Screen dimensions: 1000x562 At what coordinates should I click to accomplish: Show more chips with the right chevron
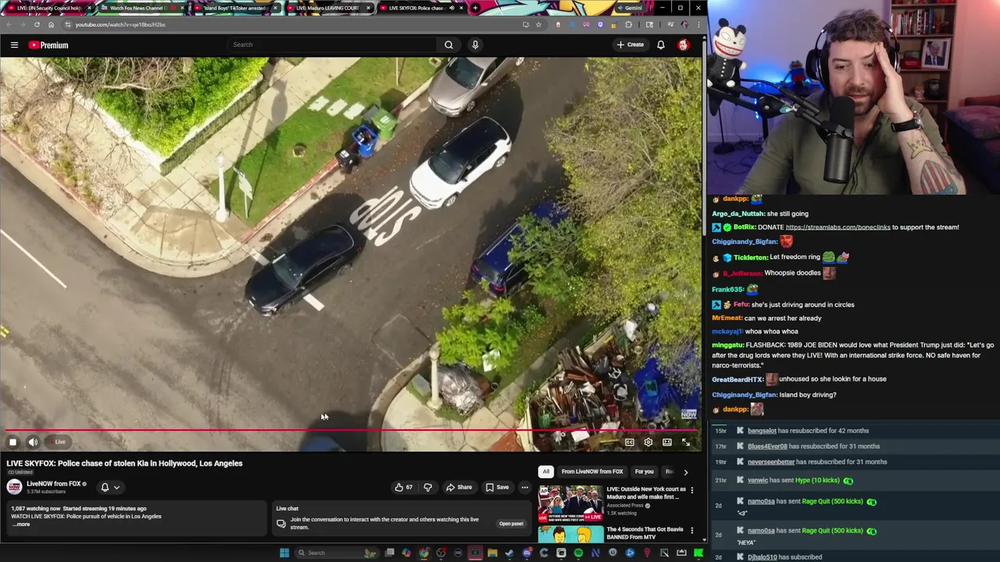686,471
